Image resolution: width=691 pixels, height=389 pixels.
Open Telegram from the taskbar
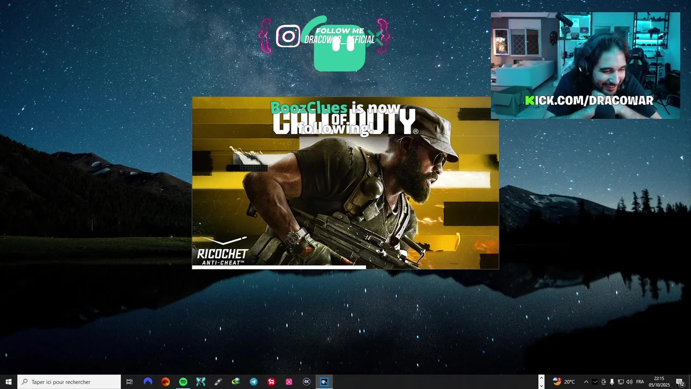(x=254, y=381)
